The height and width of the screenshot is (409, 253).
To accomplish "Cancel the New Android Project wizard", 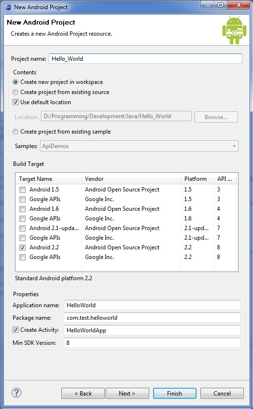I will [x=222, y=394].
